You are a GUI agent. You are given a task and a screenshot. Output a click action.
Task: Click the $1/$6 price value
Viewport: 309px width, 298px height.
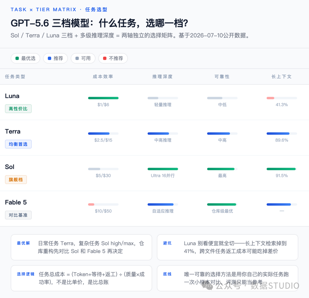tap(103, 105)
